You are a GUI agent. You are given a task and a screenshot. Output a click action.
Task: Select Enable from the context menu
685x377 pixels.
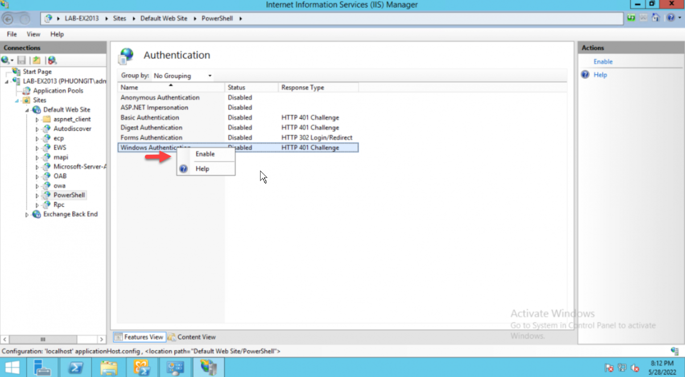tap(205, 153)
